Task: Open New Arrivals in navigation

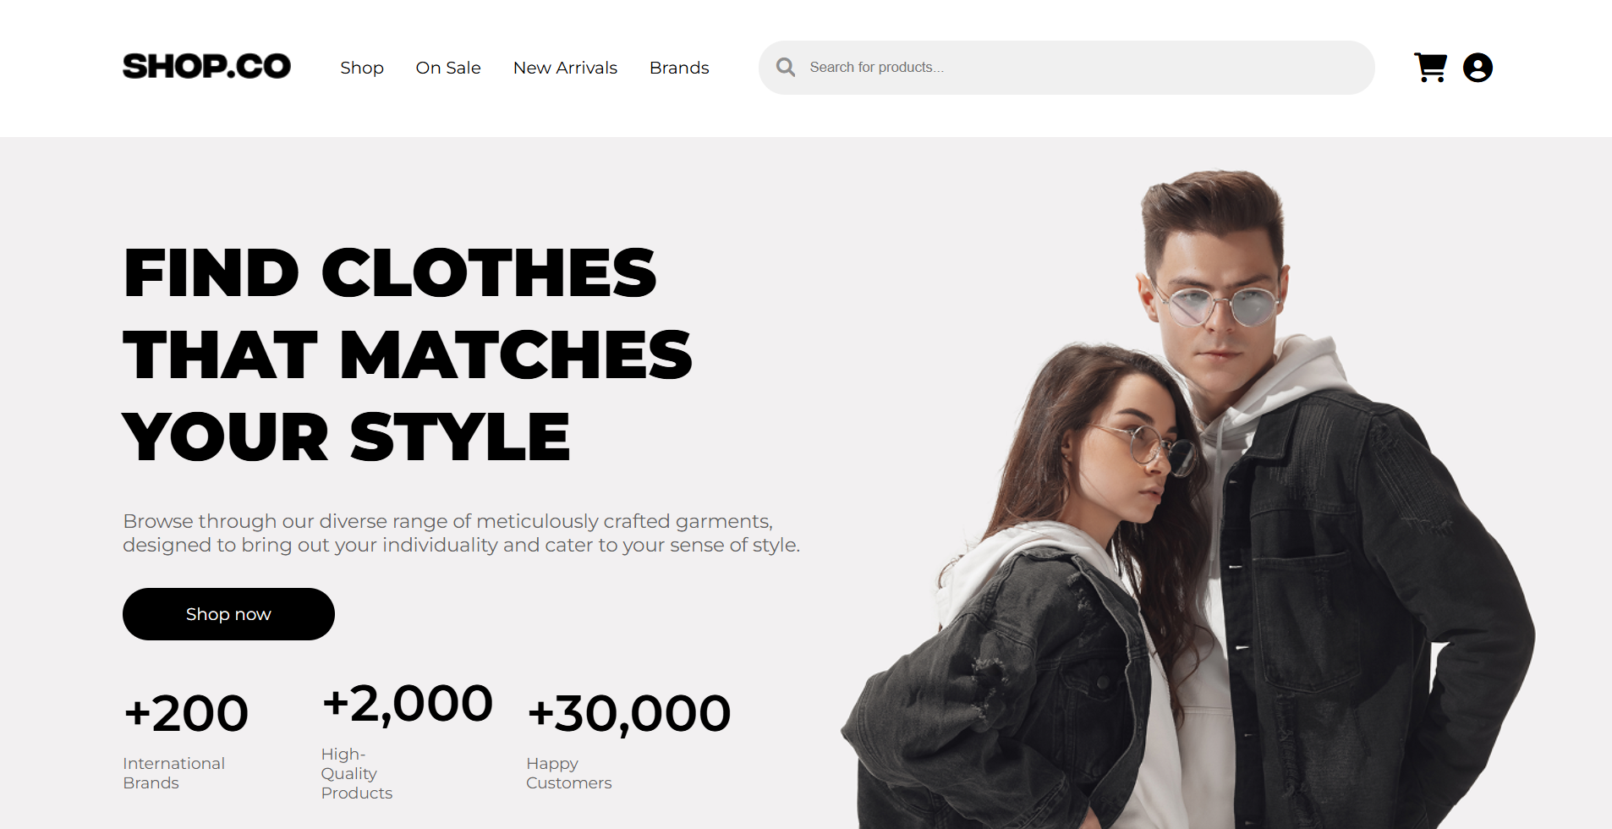Action: [x=565, y=68]
